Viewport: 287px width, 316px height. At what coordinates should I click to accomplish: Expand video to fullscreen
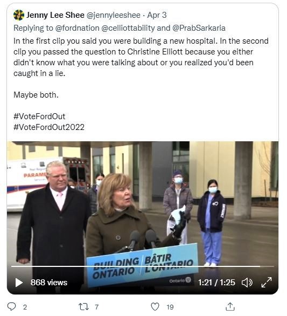coord(267,283)
